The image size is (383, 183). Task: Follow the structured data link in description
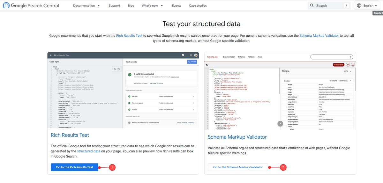[x=88, y=151]
